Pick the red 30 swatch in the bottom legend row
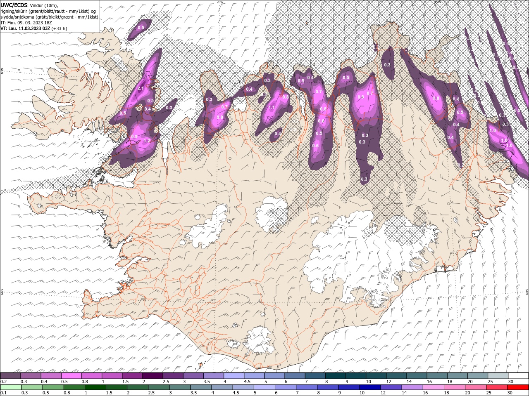 point(518,387)
